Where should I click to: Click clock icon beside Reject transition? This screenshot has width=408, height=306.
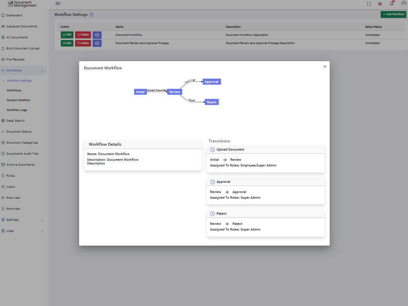point(212,214)
